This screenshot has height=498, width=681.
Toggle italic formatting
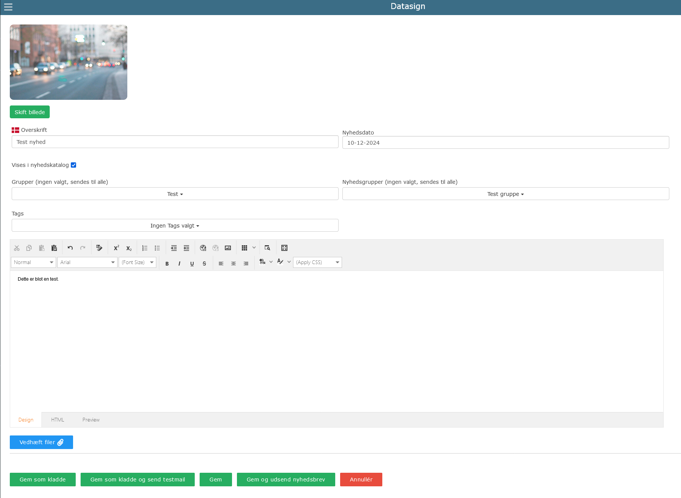[179, 264]
